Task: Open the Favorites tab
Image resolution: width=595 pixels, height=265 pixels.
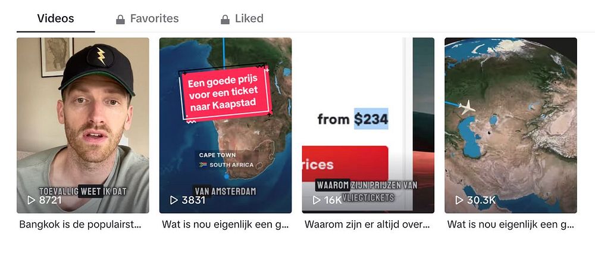Action: click(147, 18)
